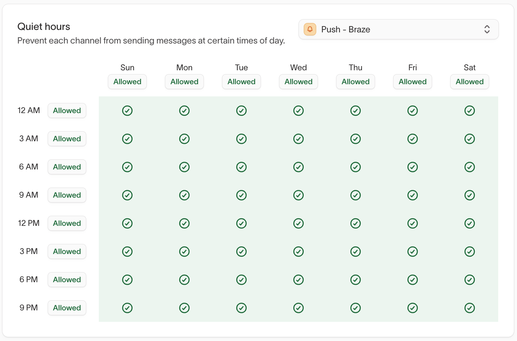Click the Allowed button under Fri
The width and height of the screenshot is (517, 341).
click(413, 82)
